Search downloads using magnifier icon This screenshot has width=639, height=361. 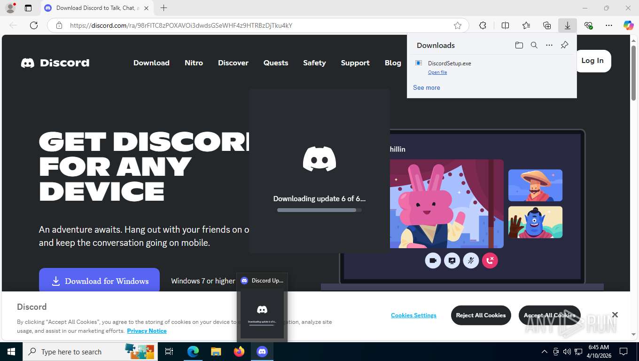pos(534,45)
